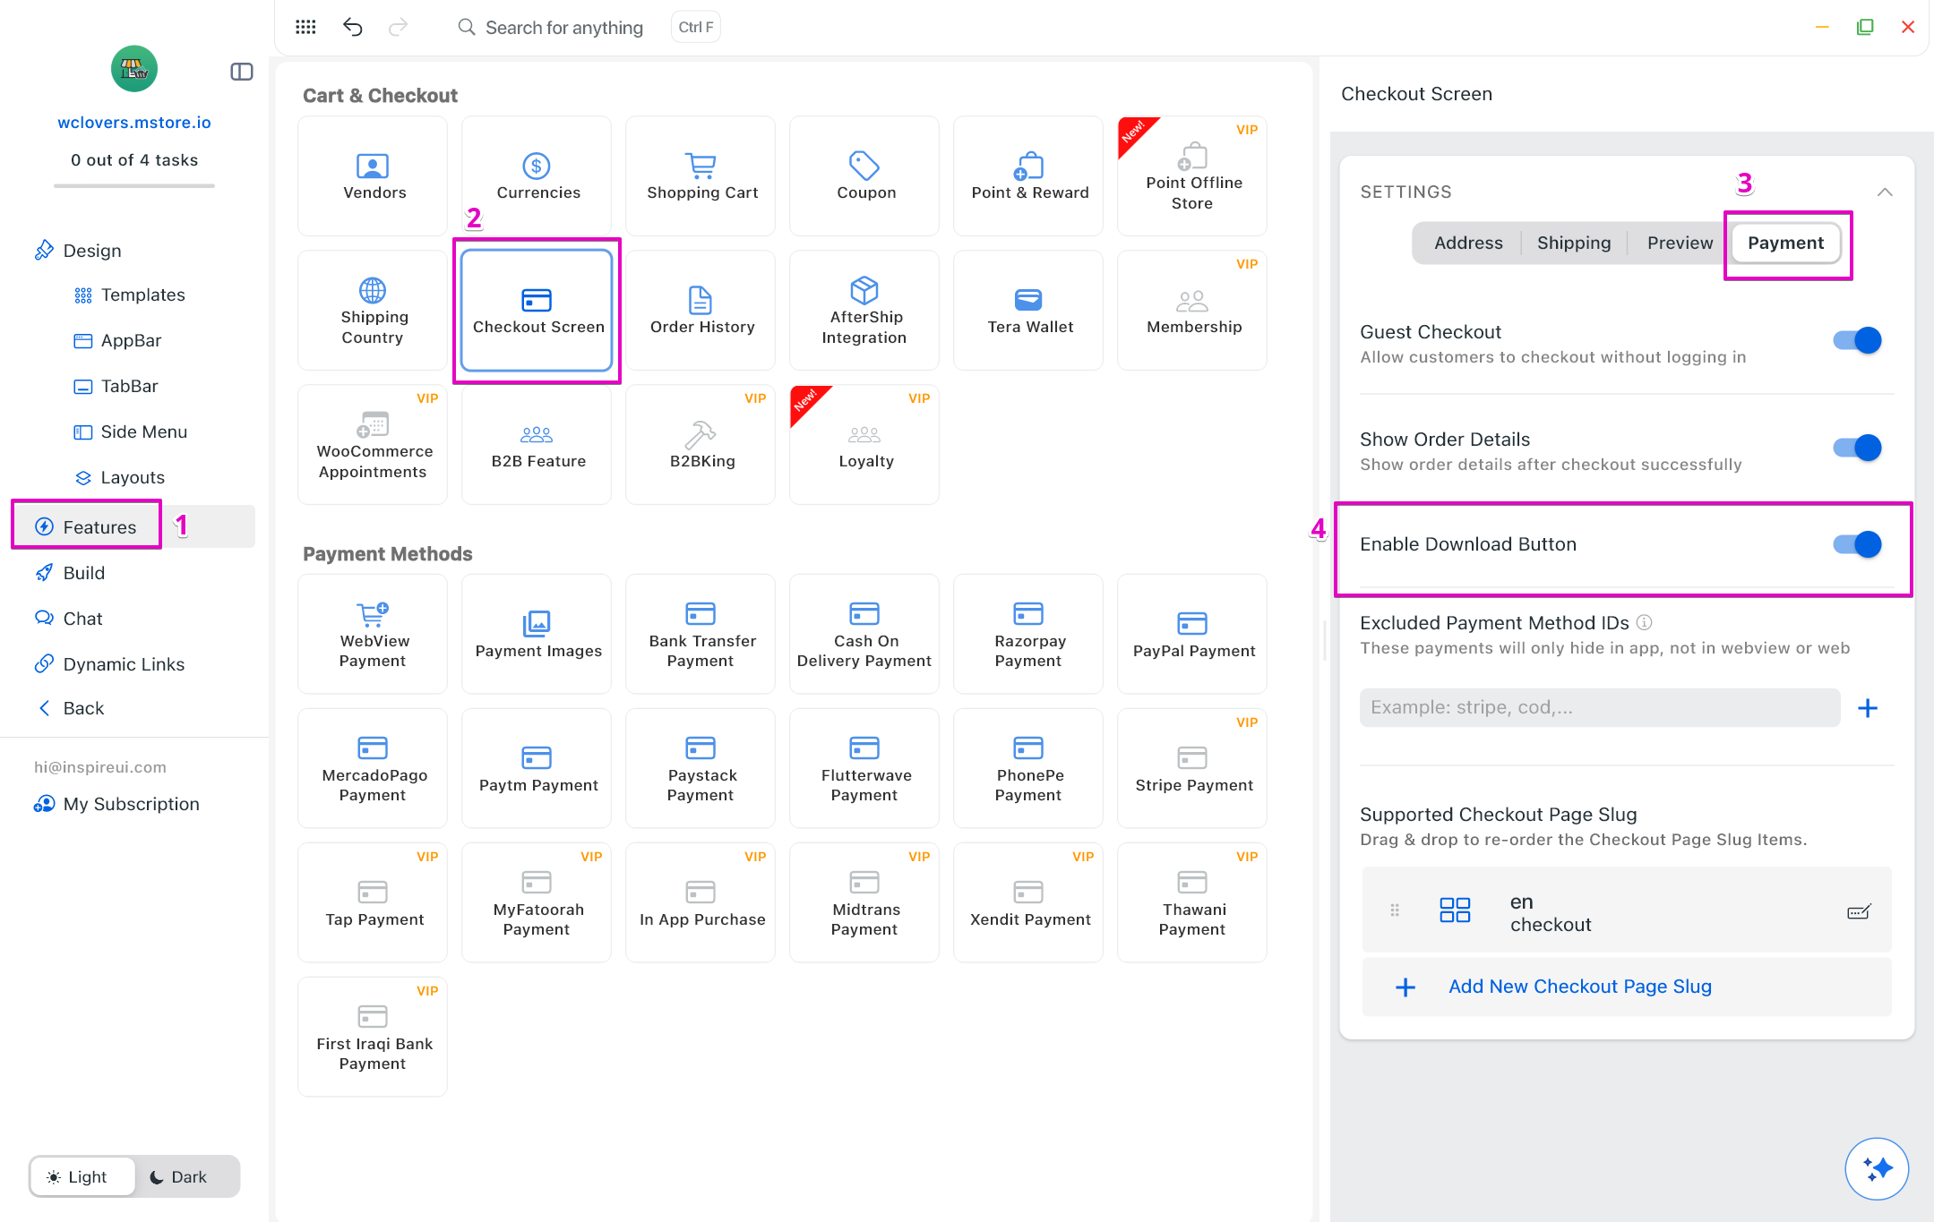
Task: Expand the Design menu section
Action: pyautogui.click(x=91, y=251)
